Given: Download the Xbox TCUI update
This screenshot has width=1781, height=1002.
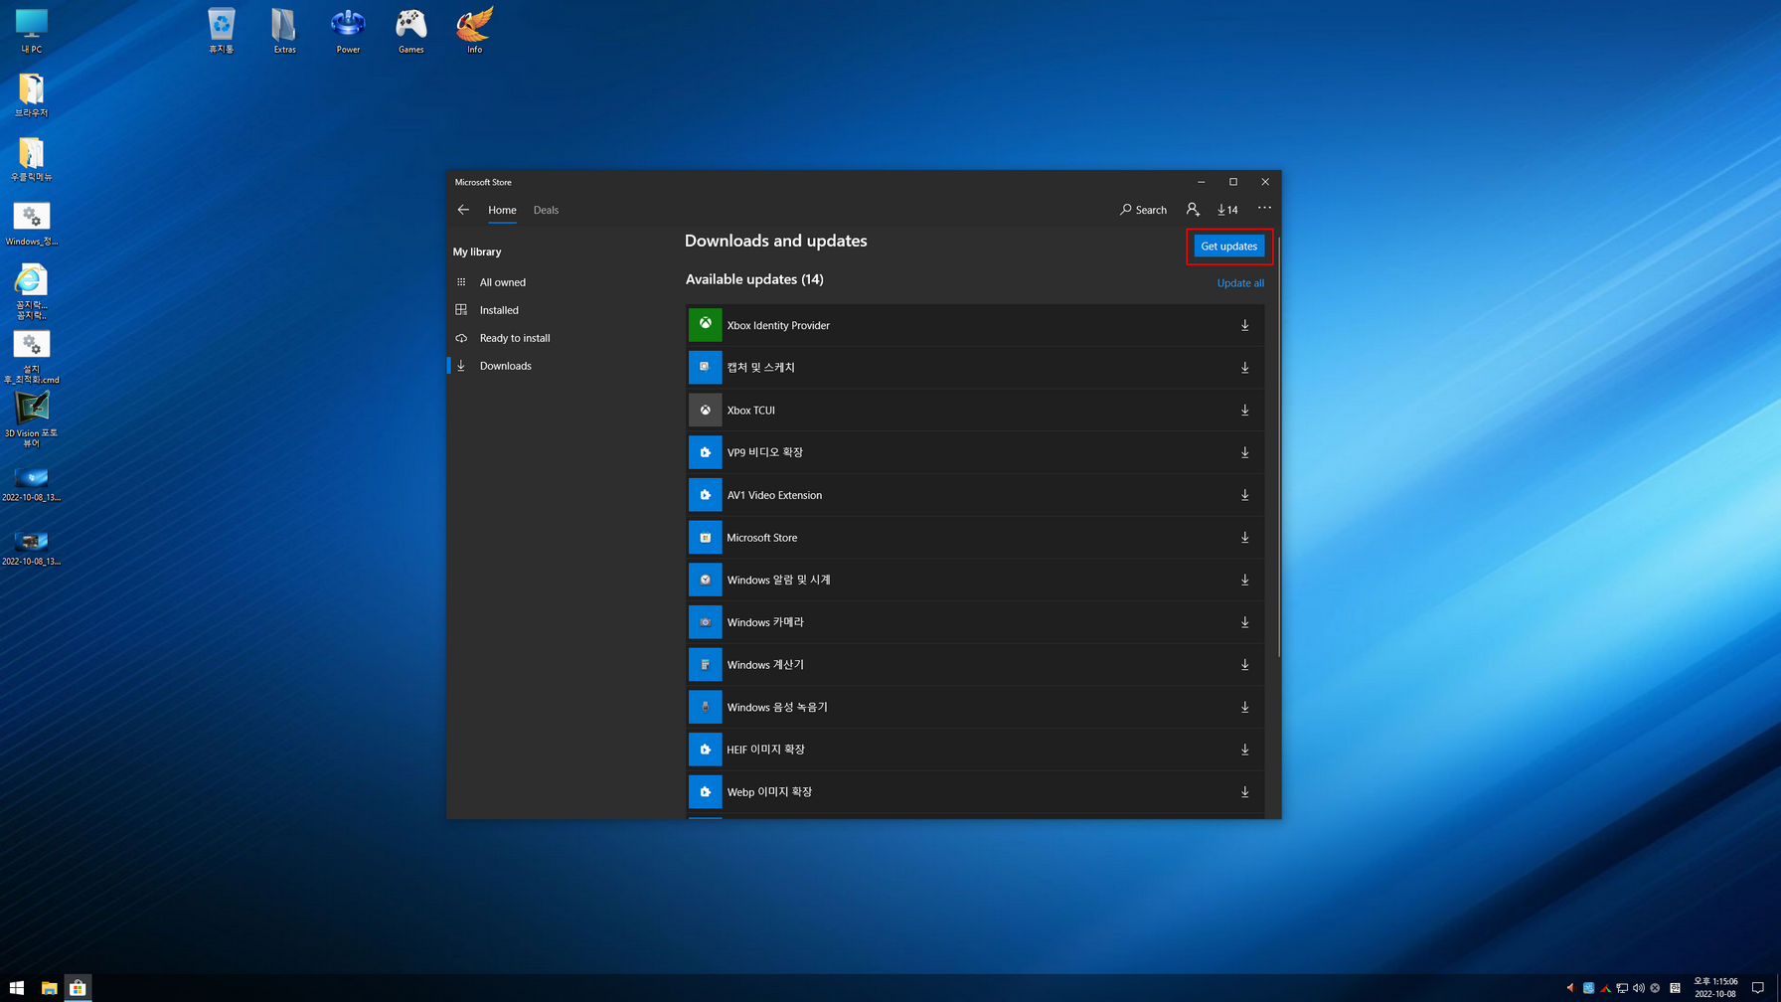Looking at the screenshot, I should coord(1244,410).
